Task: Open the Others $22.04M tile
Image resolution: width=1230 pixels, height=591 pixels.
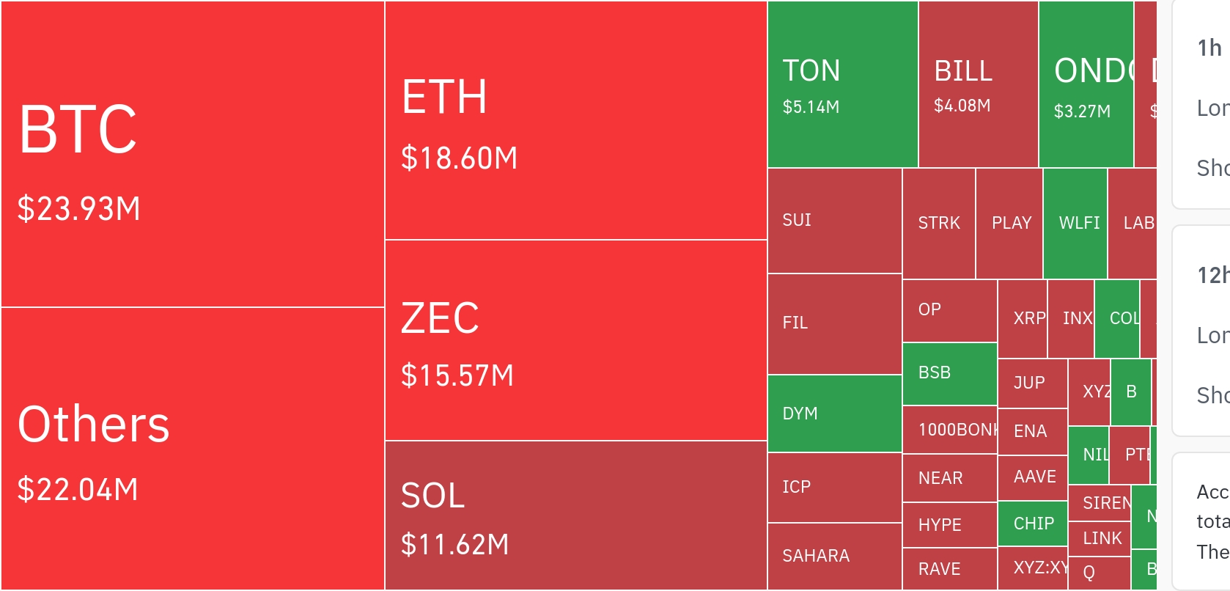Action: (193, 449)
